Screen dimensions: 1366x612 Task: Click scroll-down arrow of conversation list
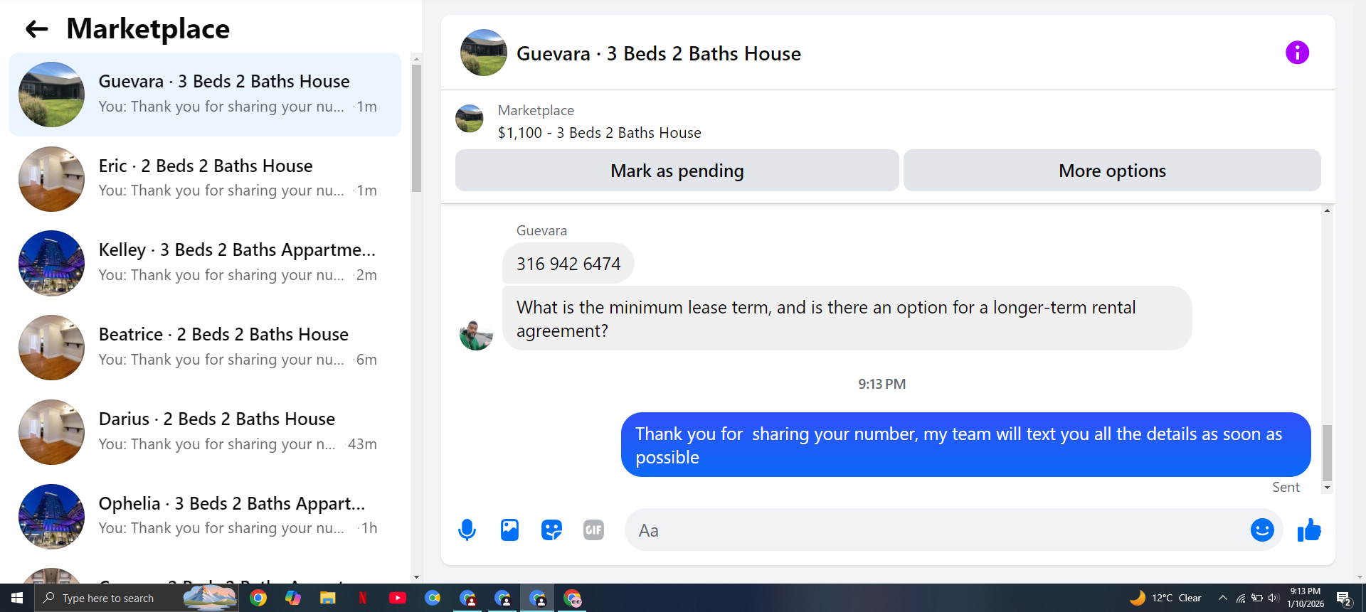pos(416,577)
